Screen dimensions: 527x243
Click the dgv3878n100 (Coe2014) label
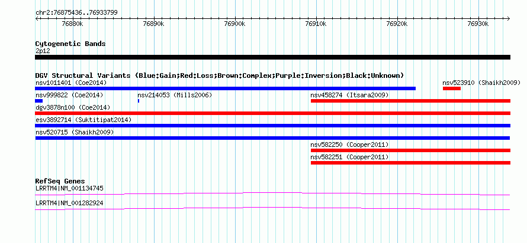click(73, 107)
